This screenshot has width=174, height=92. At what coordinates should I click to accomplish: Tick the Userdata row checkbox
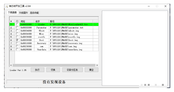17,49
